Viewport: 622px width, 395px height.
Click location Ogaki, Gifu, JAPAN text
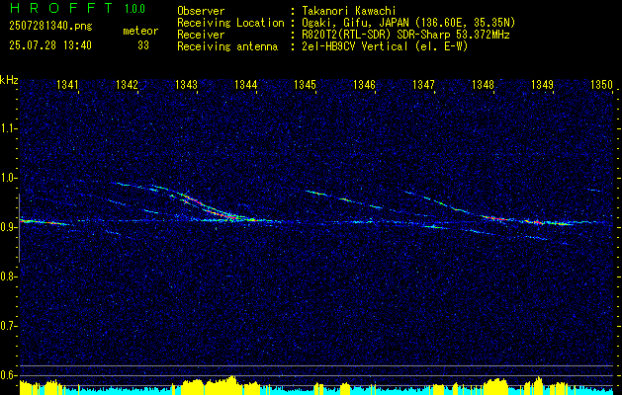pyautogui.click(x=408, y=23)
